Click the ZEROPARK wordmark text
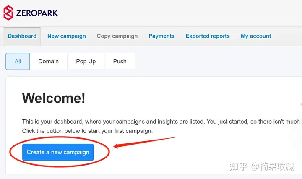Image resolution: width=302 pixels, height=179 pixels. (37, 13)
